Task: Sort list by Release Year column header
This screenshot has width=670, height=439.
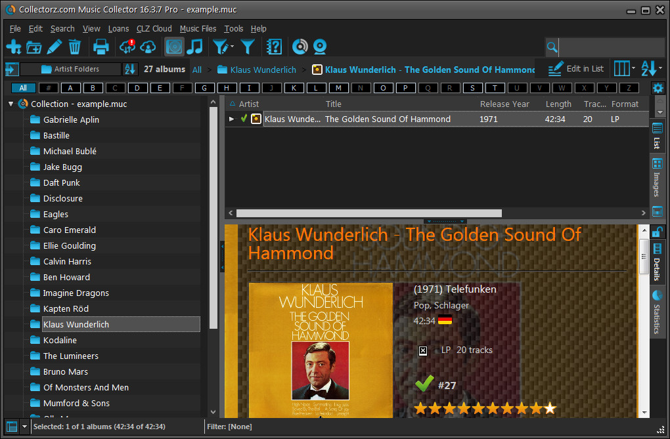Action: click(504, 104)
